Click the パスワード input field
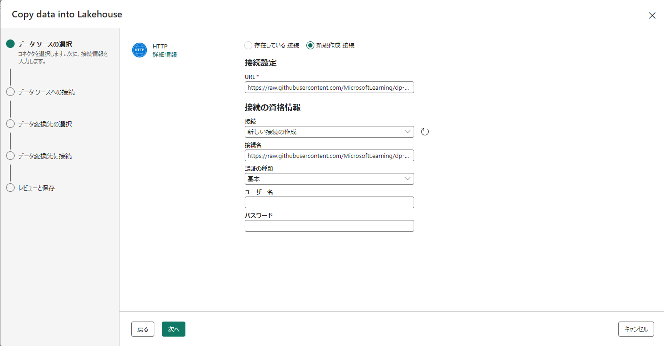This screenshot has width=664, height=346. click(329, 226)
